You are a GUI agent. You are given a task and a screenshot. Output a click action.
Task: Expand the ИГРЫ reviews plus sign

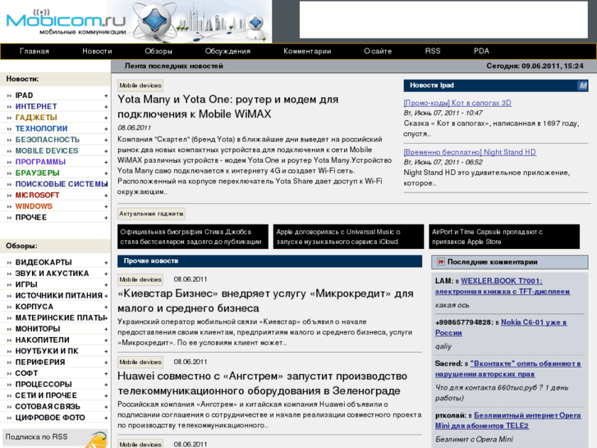106,284
